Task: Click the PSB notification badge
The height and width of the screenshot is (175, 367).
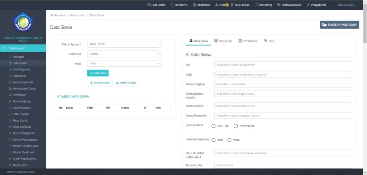Action: (227, 5)
